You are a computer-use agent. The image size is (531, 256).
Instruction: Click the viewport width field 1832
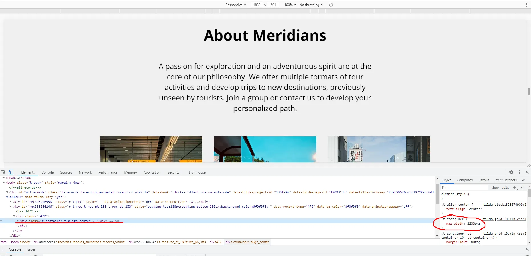[257, 5]
